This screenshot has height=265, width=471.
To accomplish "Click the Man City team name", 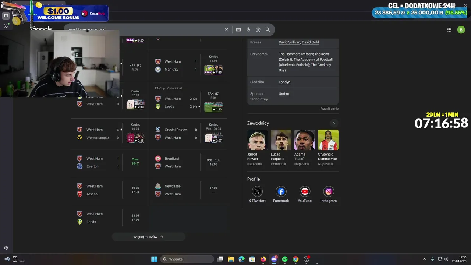I will click(x=171, y=70).
